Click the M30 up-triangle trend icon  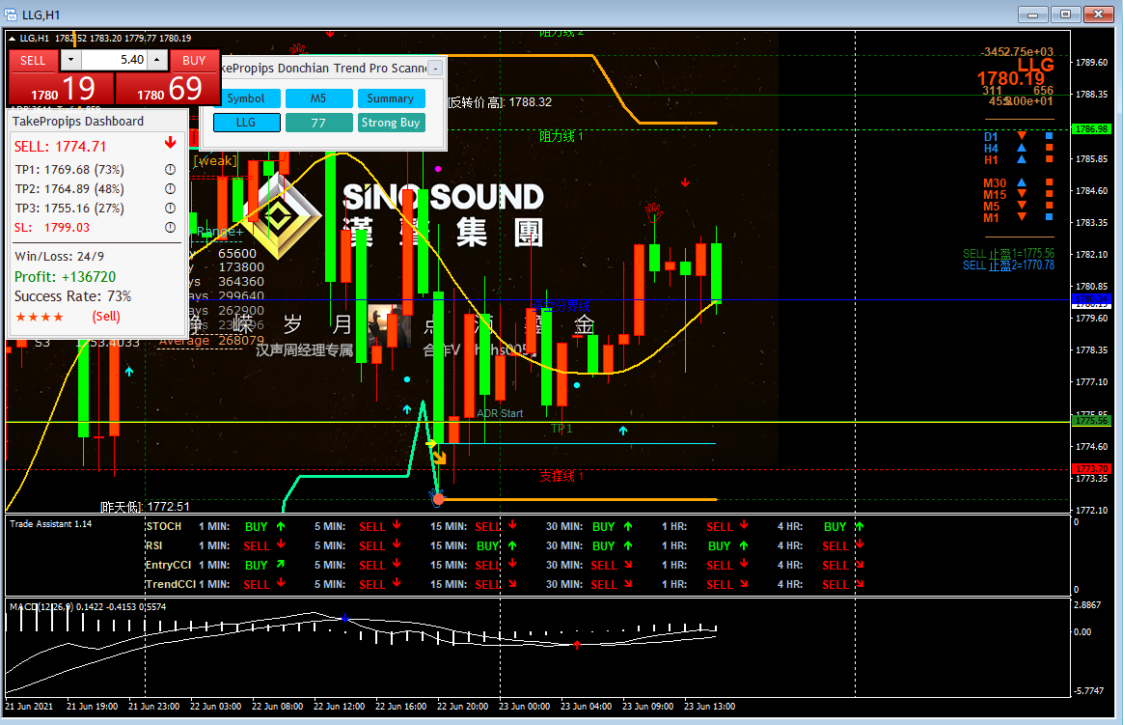[x=1022, y=181]
